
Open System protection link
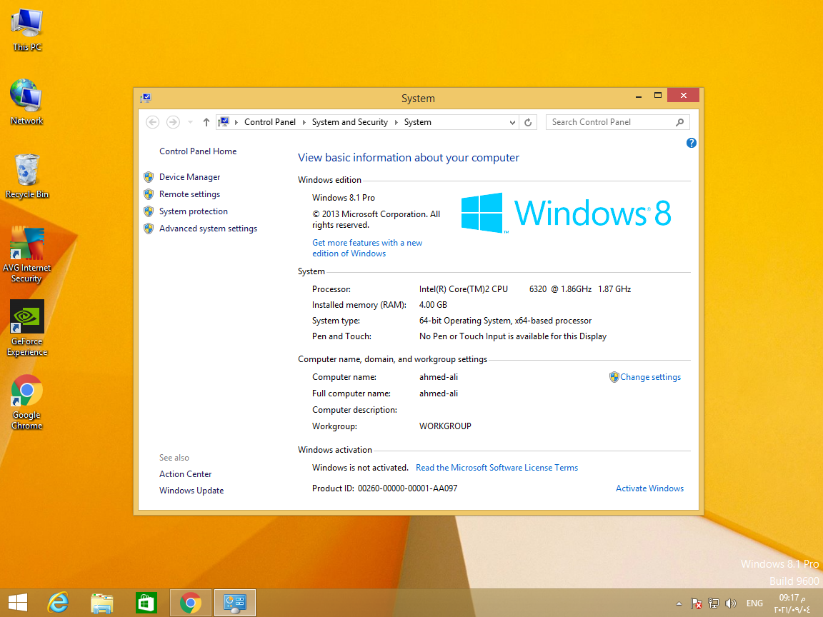tap(193, 211)
